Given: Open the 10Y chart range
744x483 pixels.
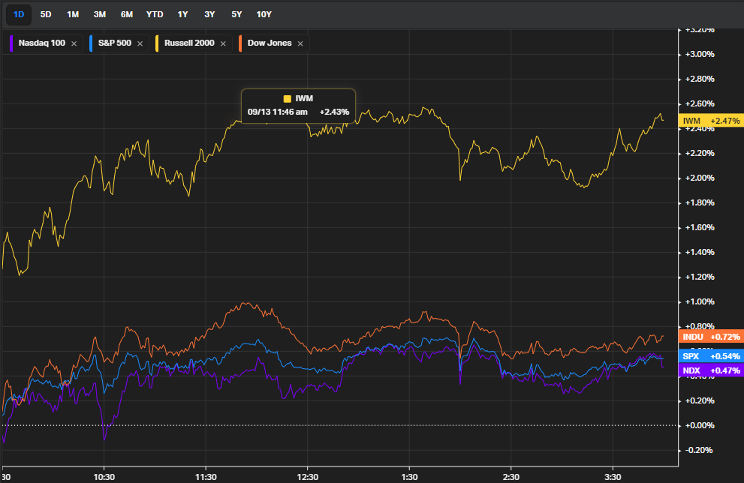Looking at the screenshot, I should pos(264,14).
